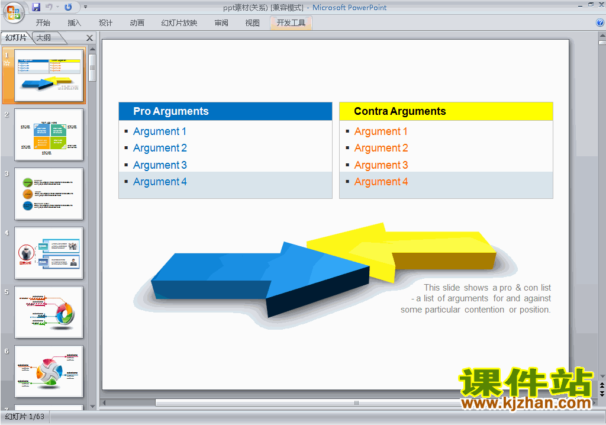This screenshot has width=606, height=425.
Task: Click blue Argument 2 in Pro list
Action: [x=160, y=148]
